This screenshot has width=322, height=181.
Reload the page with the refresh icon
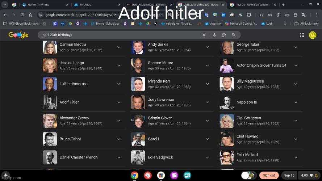[22, 15]
